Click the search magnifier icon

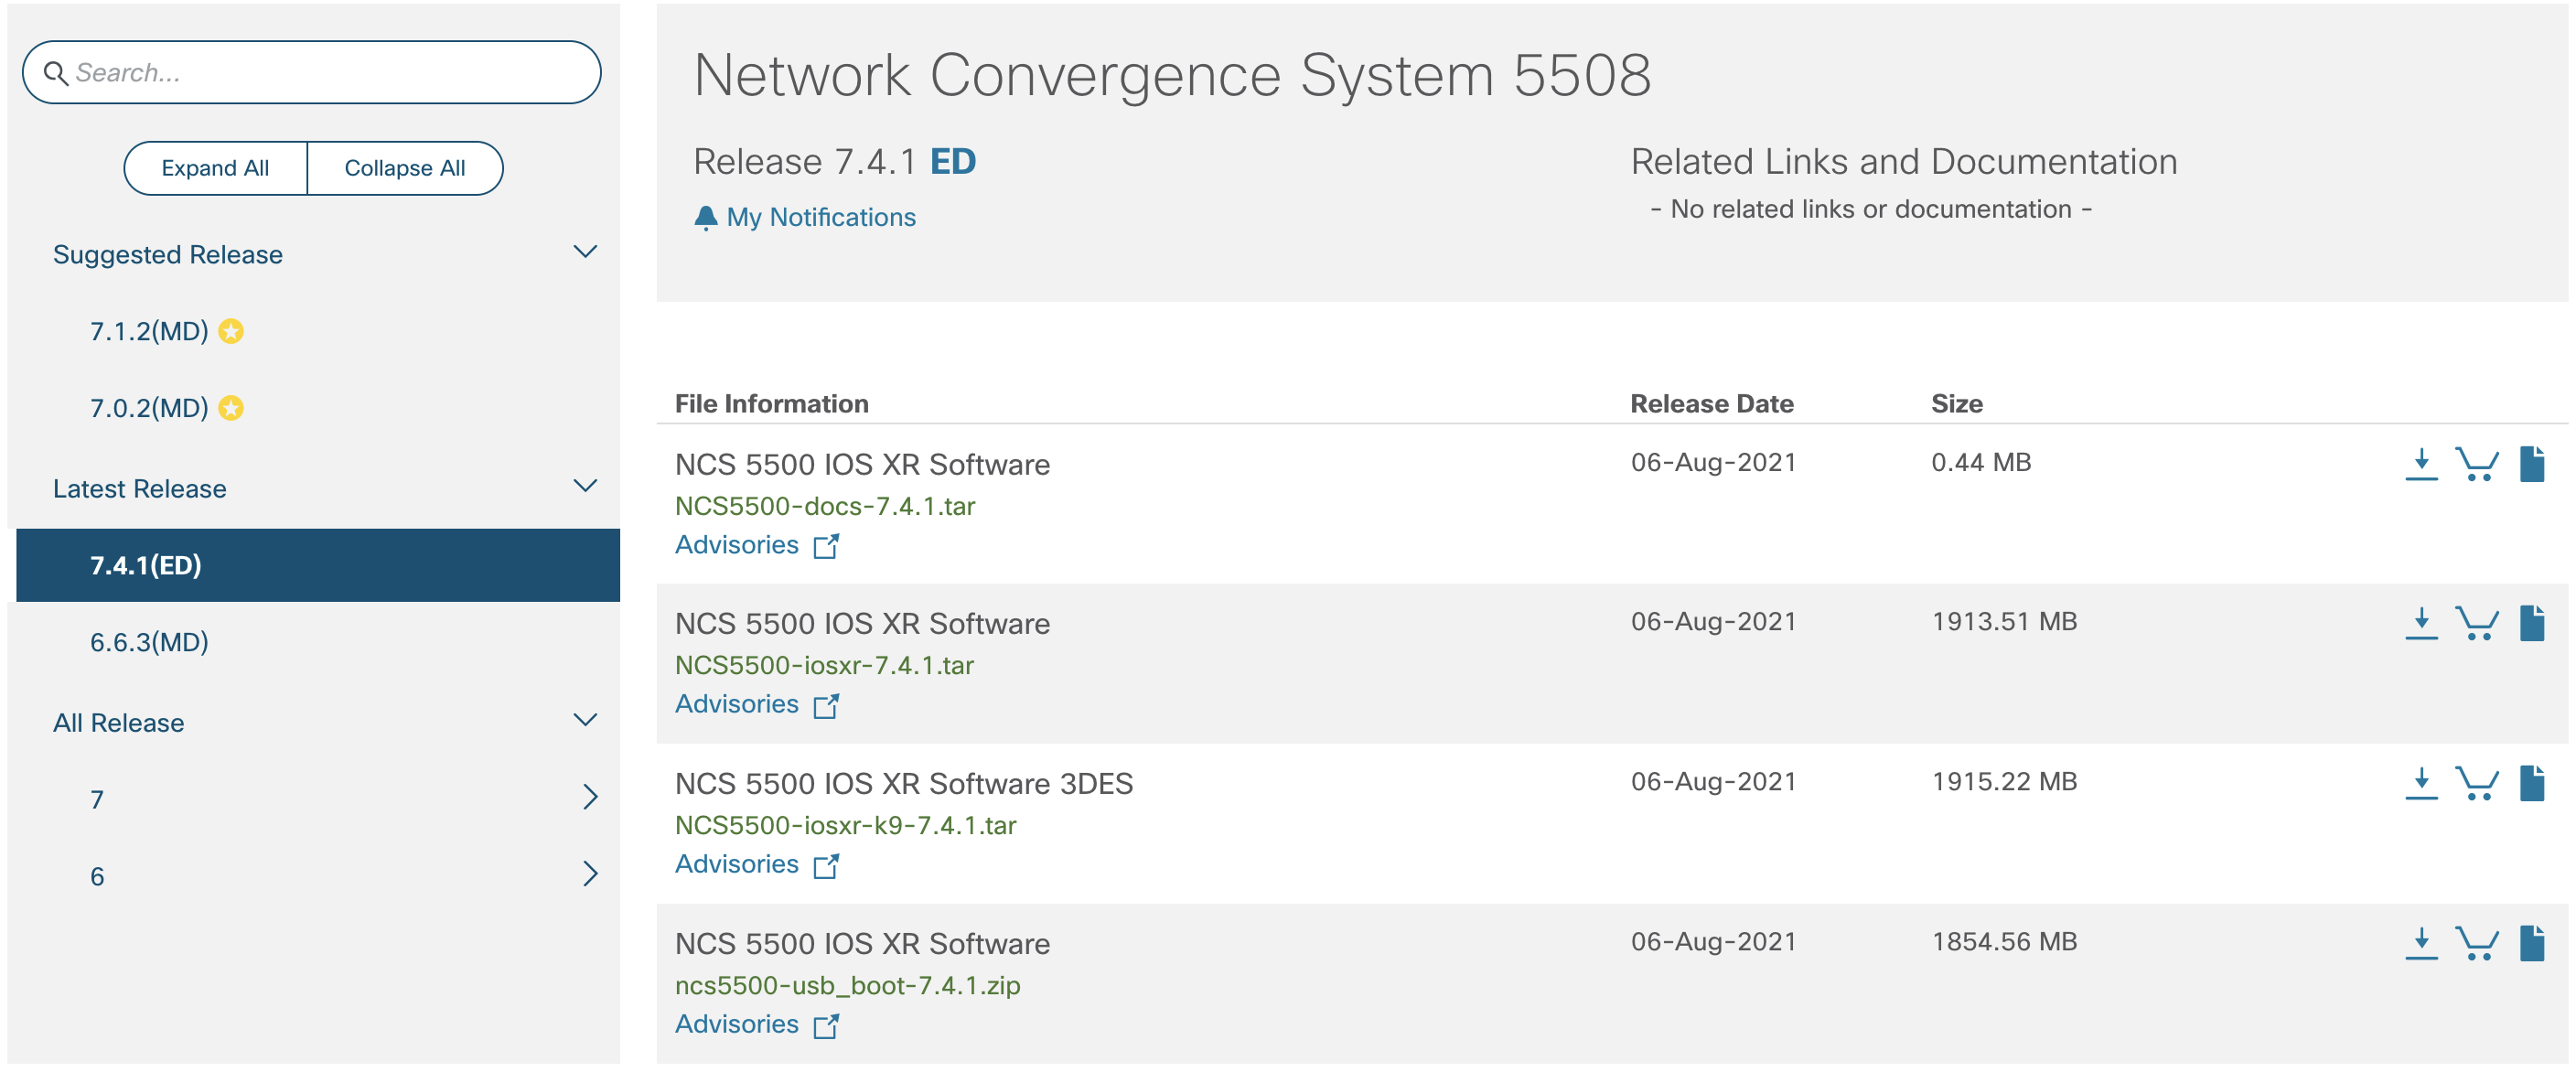[x=55, y=73]
